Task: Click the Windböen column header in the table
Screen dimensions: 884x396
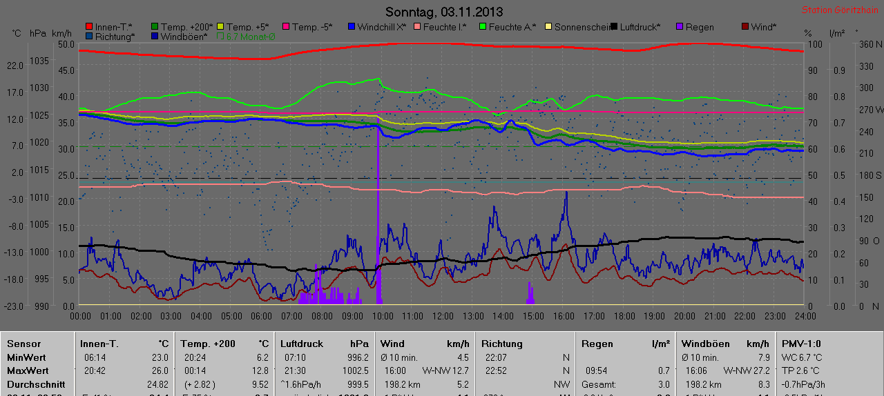Action: 704,344
